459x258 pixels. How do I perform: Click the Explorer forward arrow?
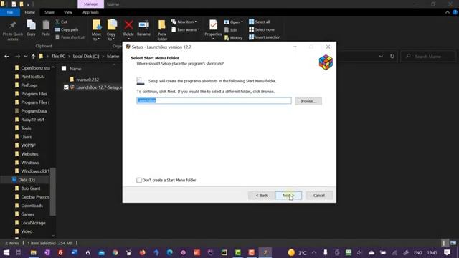point(17,56)
